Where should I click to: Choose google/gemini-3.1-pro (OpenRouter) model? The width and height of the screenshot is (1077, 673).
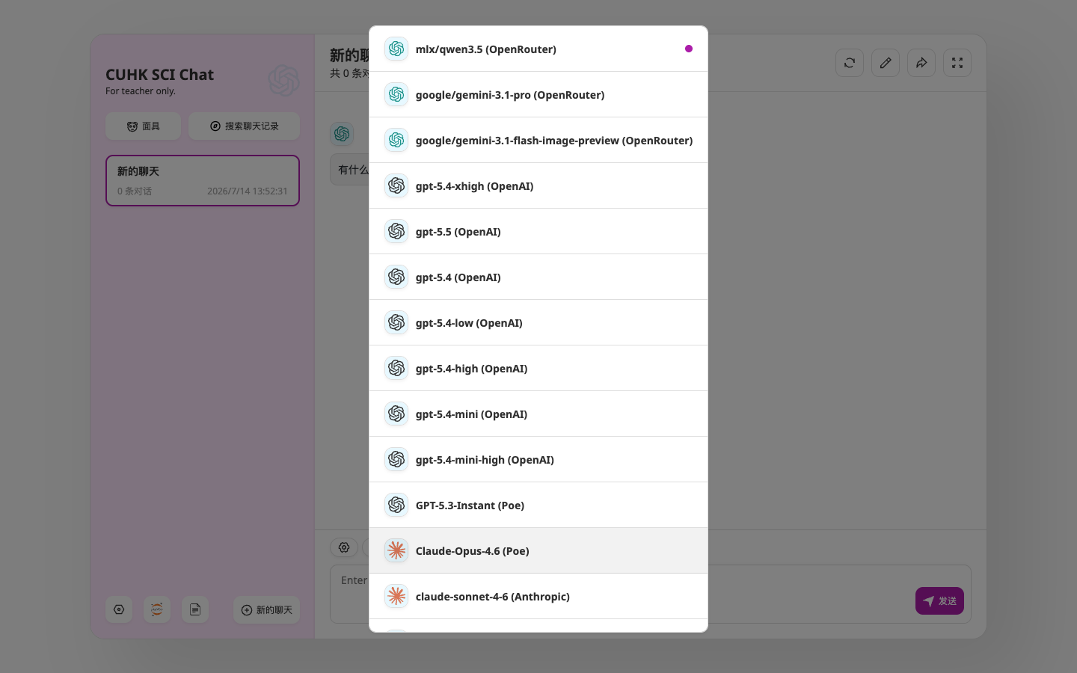(538, 94)
